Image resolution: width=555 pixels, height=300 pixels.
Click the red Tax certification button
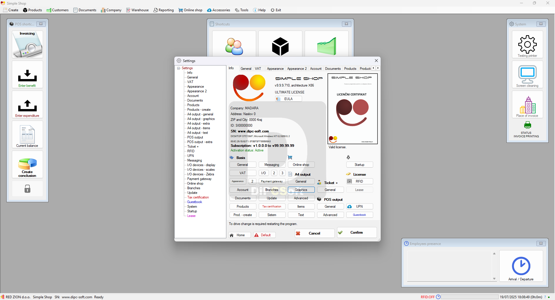coord(272,207)
